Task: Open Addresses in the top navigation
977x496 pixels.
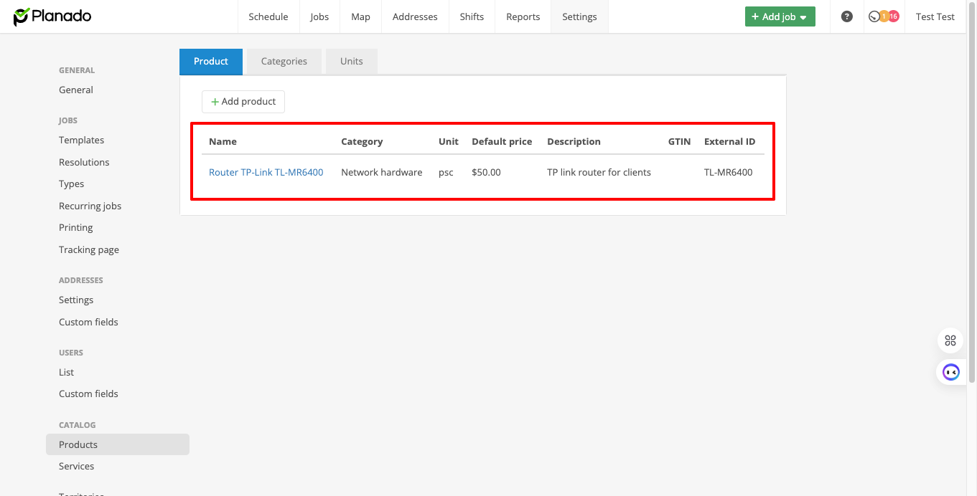Action: tap(415, 16)
